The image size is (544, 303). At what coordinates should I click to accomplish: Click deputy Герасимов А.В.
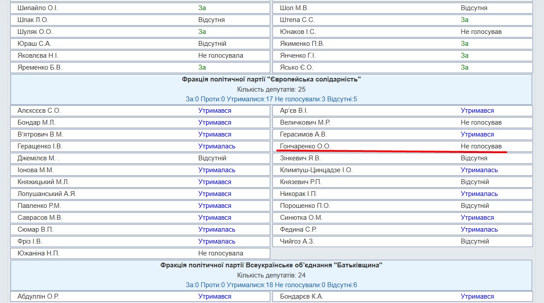pos(303,134)
